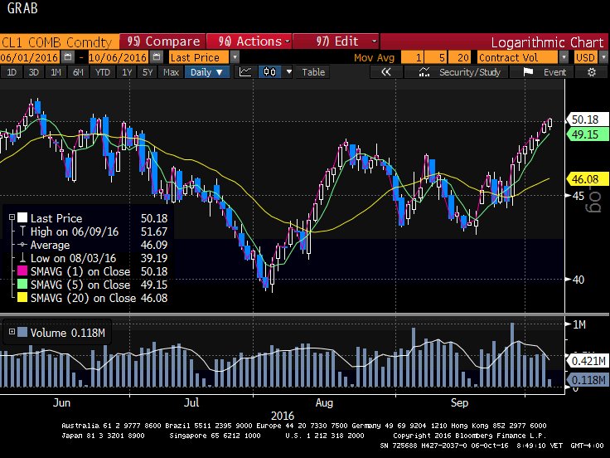
Task: Open chart settings gear icon
Action: (591, 72)
